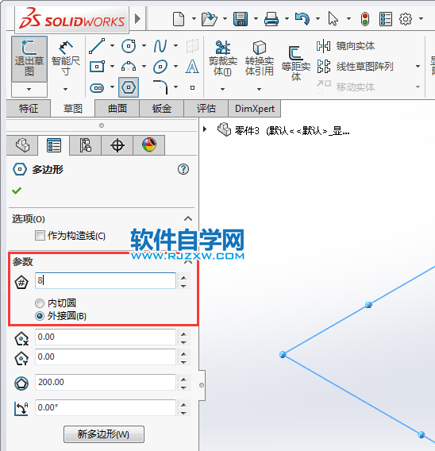This screenshot has width=435, height=451.
Task: Click the Exit Sketch (退出草图) button
Action: pyautogui.click(x=29, y=59)
